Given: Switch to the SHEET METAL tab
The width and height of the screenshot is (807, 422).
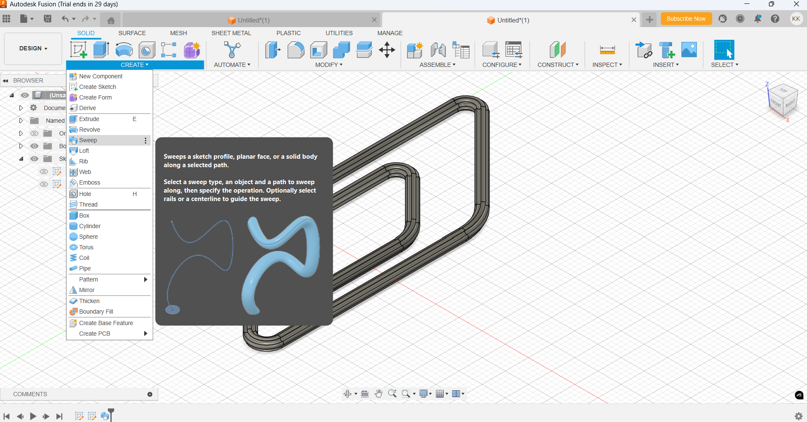Looking at the screenshot, I should pyautogui.click(x=231, y=33).
